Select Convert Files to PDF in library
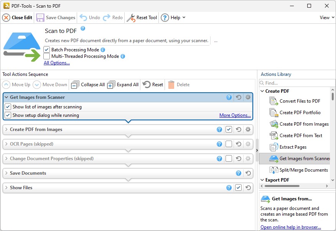 click(295, 101)
